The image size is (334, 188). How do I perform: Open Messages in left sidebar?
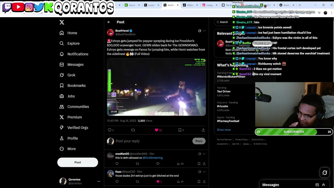pyautogui.click(x=71, y=64)
